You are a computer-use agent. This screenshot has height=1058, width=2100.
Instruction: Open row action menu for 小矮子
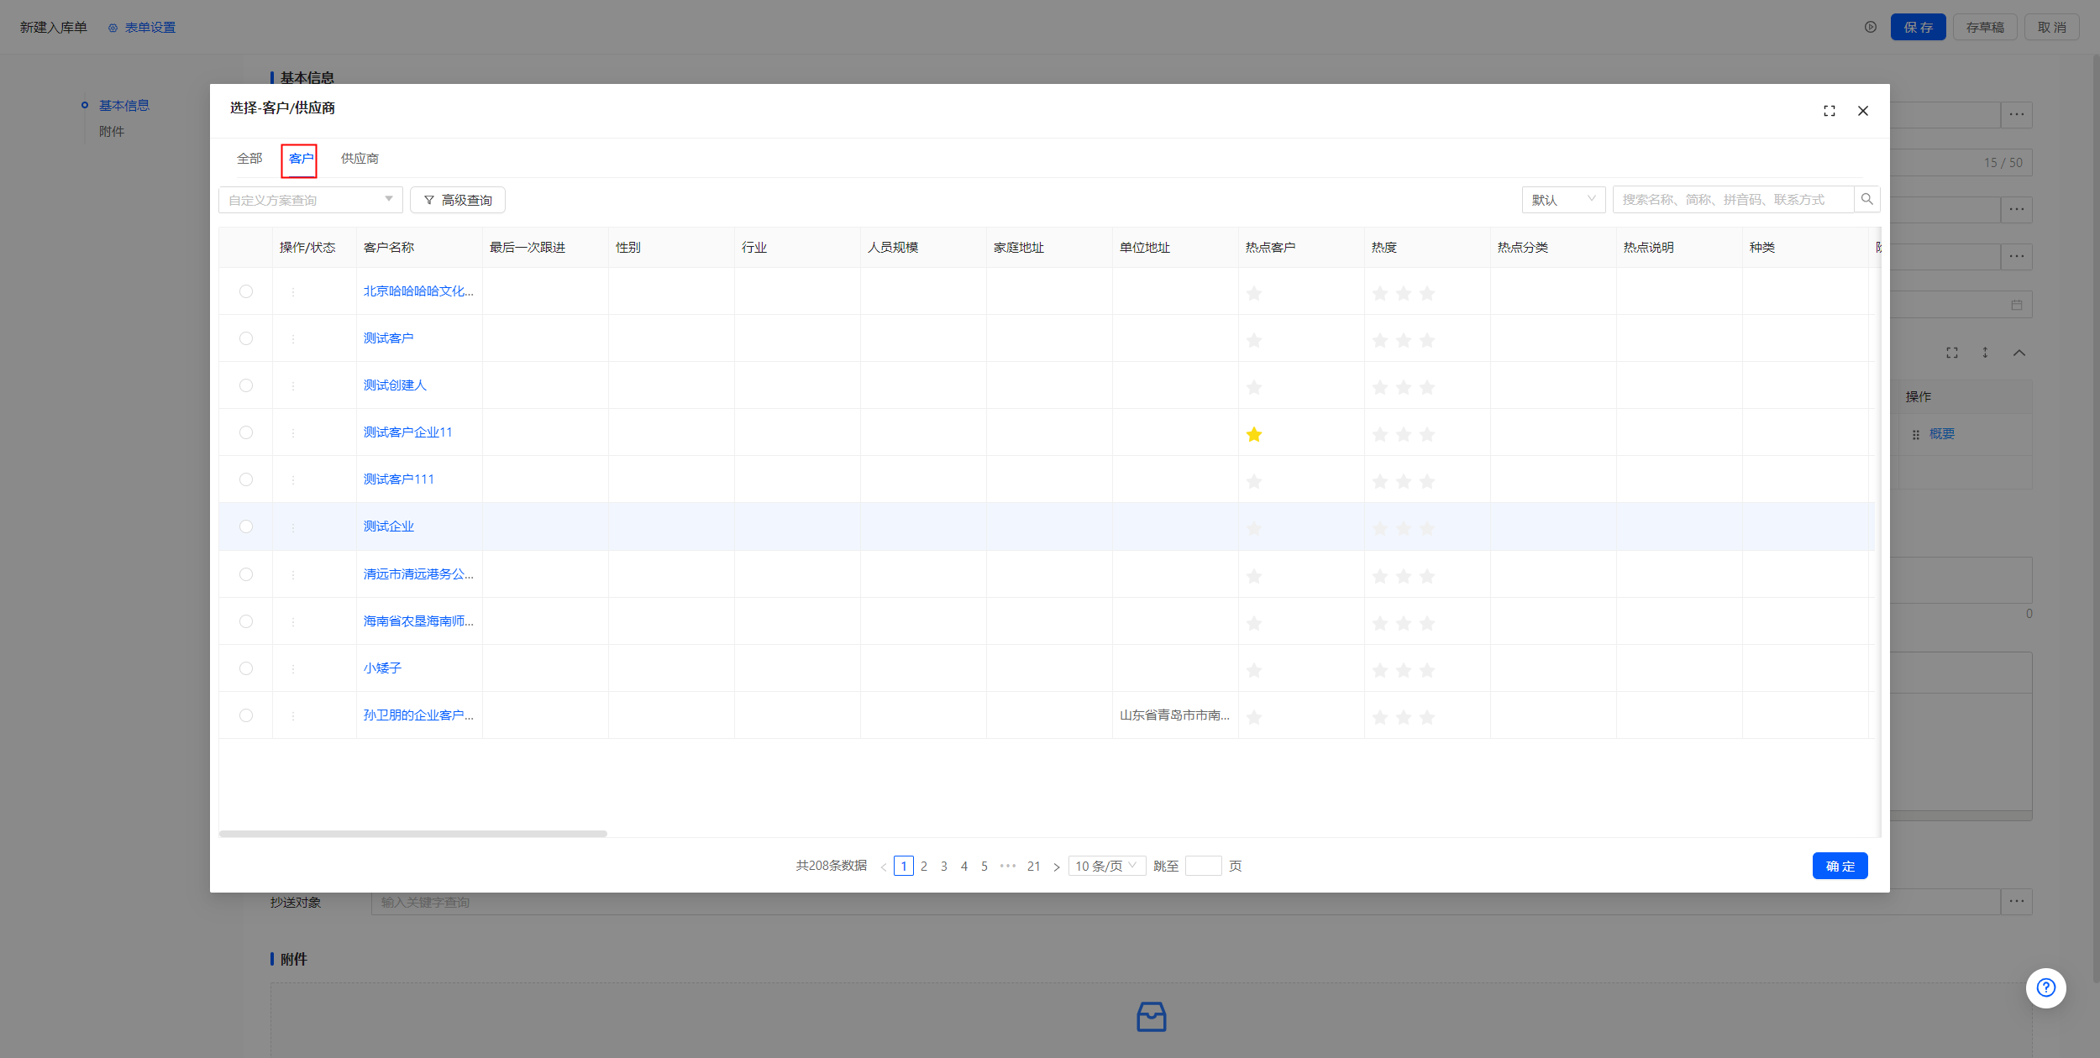click(x=293, y=669)
